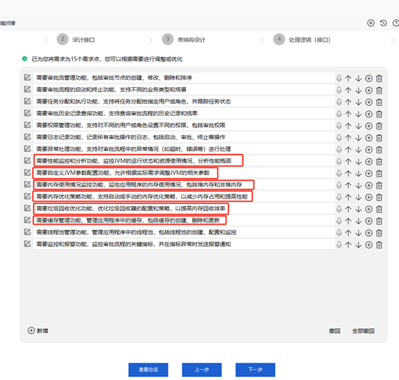Edit the 性能监控和分析功能 row
Viewport: 399px width, 380px height.
(27, 160)
